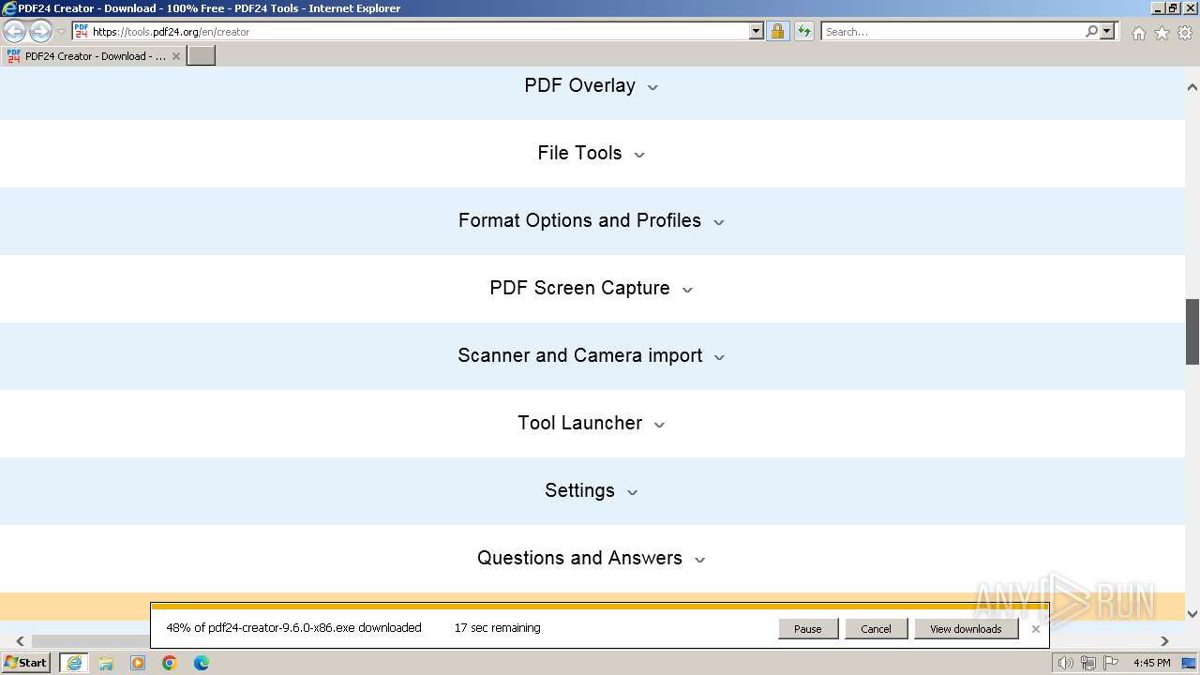Close the PDF24 Creator tab
The height and width of the screenshot is (675, 1200).
coord(175,56)
